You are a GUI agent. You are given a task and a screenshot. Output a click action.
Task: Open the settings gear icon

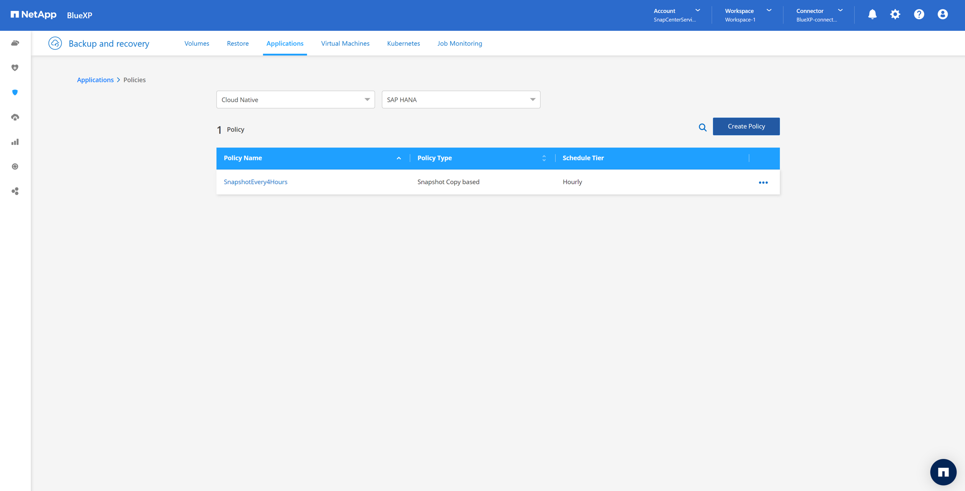point(895,14)
